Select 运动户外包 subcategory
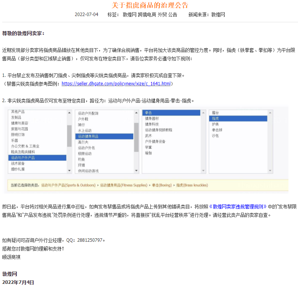The width and height of the screenshot is (298, 285). tap(87, 148)
